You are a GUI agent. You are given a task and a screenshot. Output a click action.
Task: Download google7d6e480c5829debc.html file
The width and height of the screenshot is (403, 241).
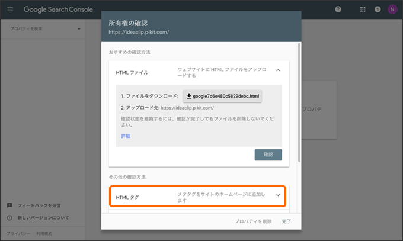[222, 96]
